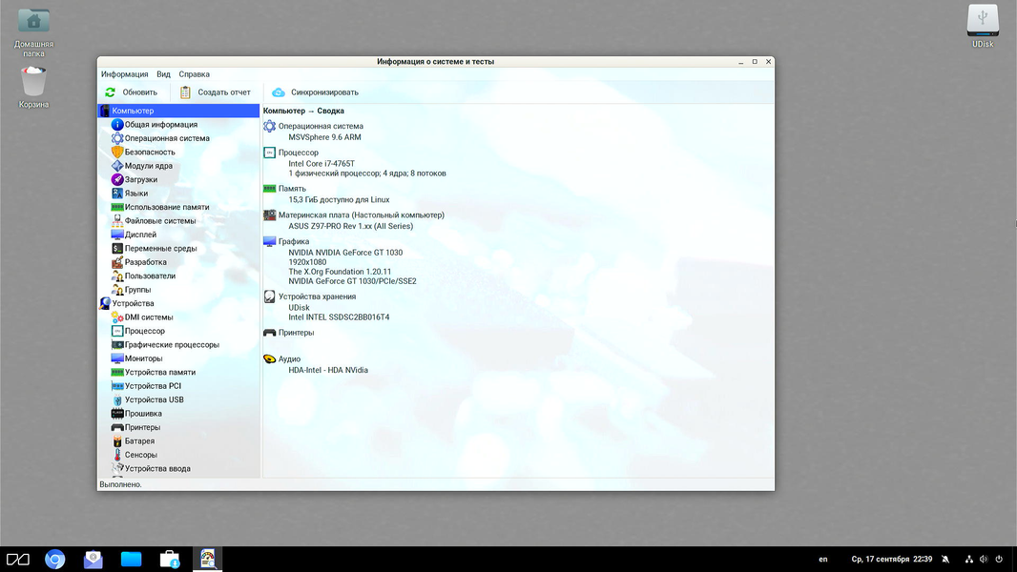The width and height of the screenshot is (1017, 572).
Task: Open Переменные среды terminal icon
Action: coord(117,248)
